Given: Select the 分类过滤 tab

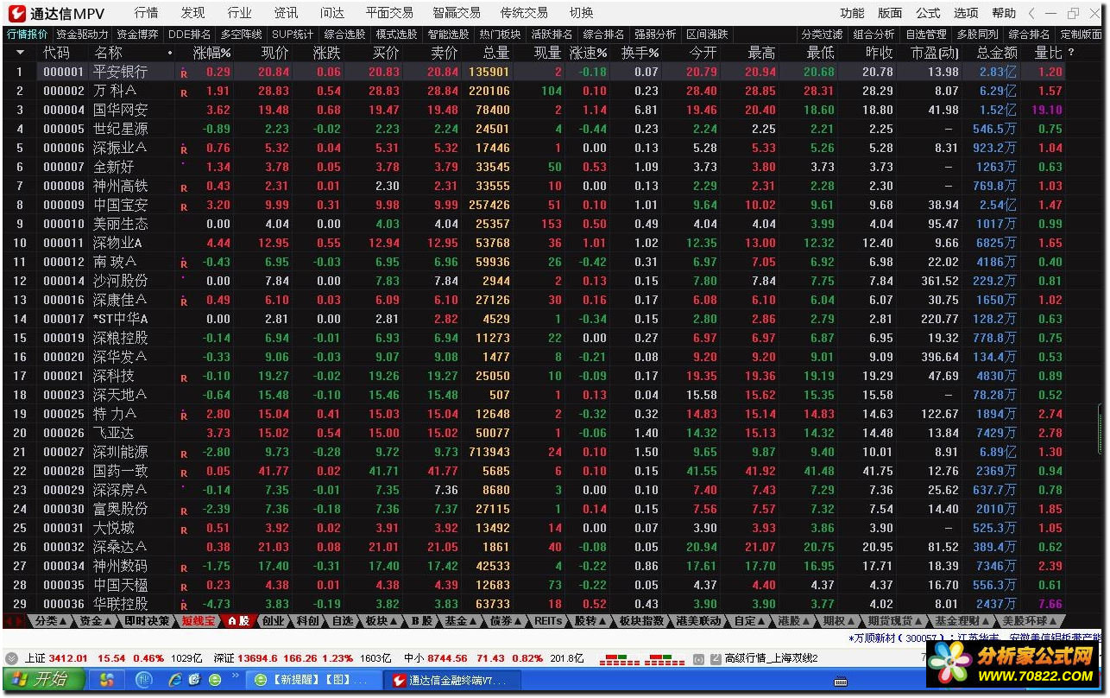Looking at the screenshot, I should tap(822, 35).
